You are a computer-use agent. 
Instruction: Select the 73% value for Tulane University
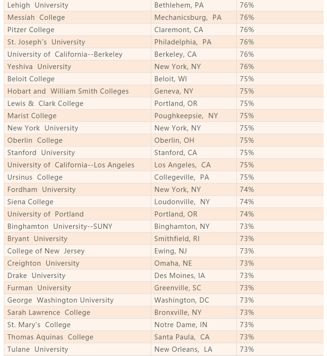(x=247, y=349)
